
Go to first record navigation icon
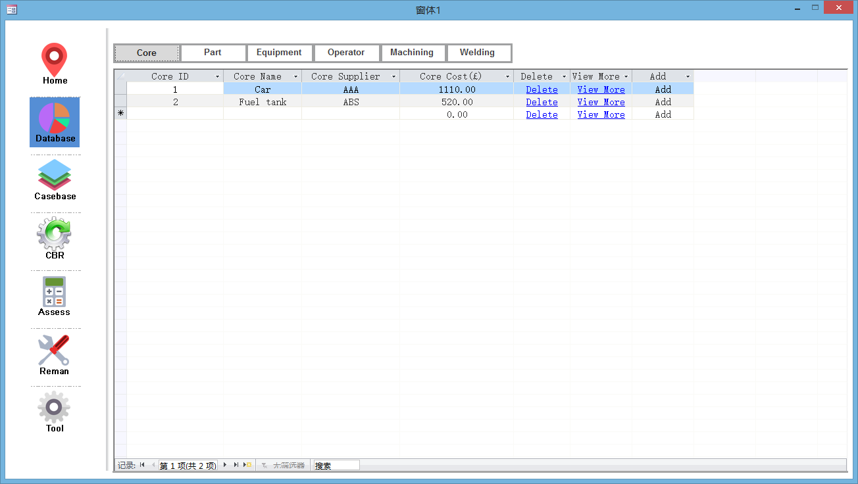tap(142, 465)
